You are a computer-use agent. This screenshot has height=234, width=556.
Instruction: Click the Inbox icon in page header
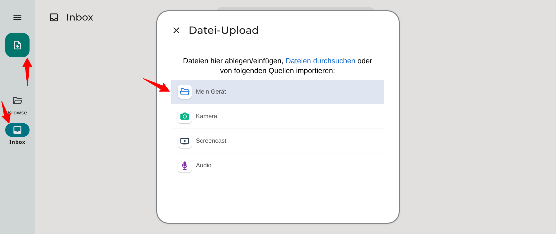[54, 17]
